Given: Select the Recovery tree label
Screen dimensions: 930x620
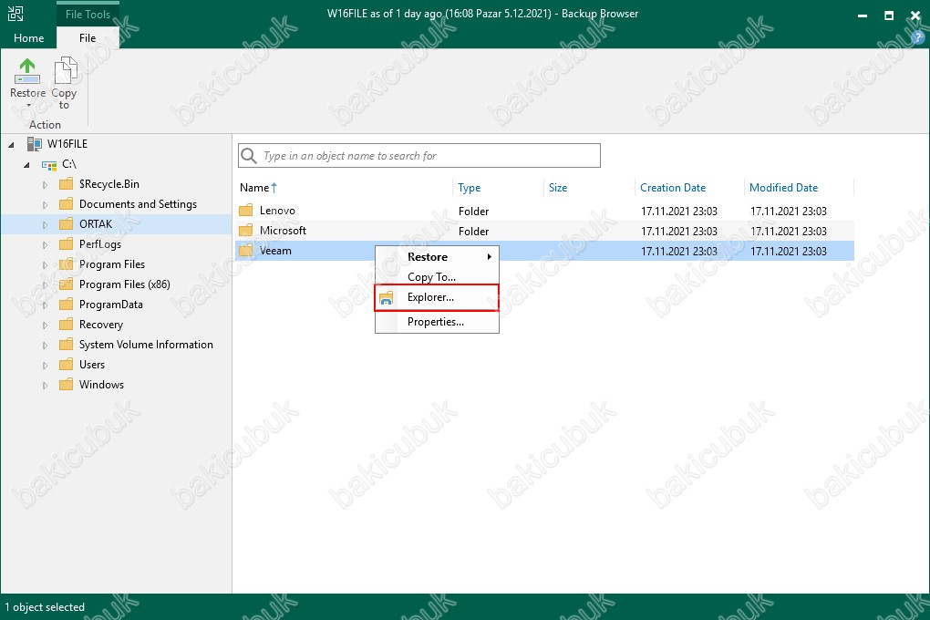Looking at the screenshot, I should tap(101, 325).
